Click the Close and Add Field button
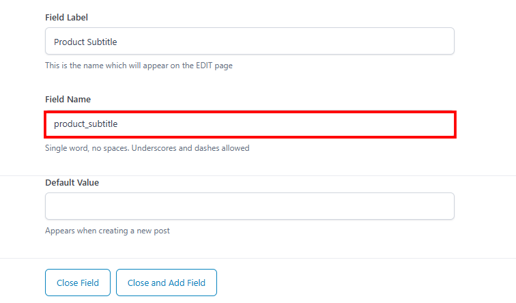 (x=167, y=283)
